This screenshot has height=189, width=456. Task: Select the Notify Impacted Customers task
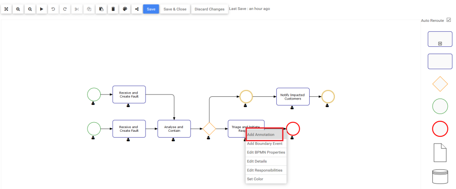[x=293, y=97]
